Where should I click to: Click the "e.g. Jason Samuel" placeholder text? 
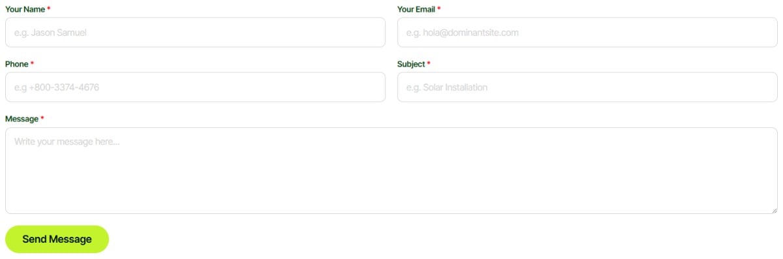pyautogui.click(x=50, y=33)
